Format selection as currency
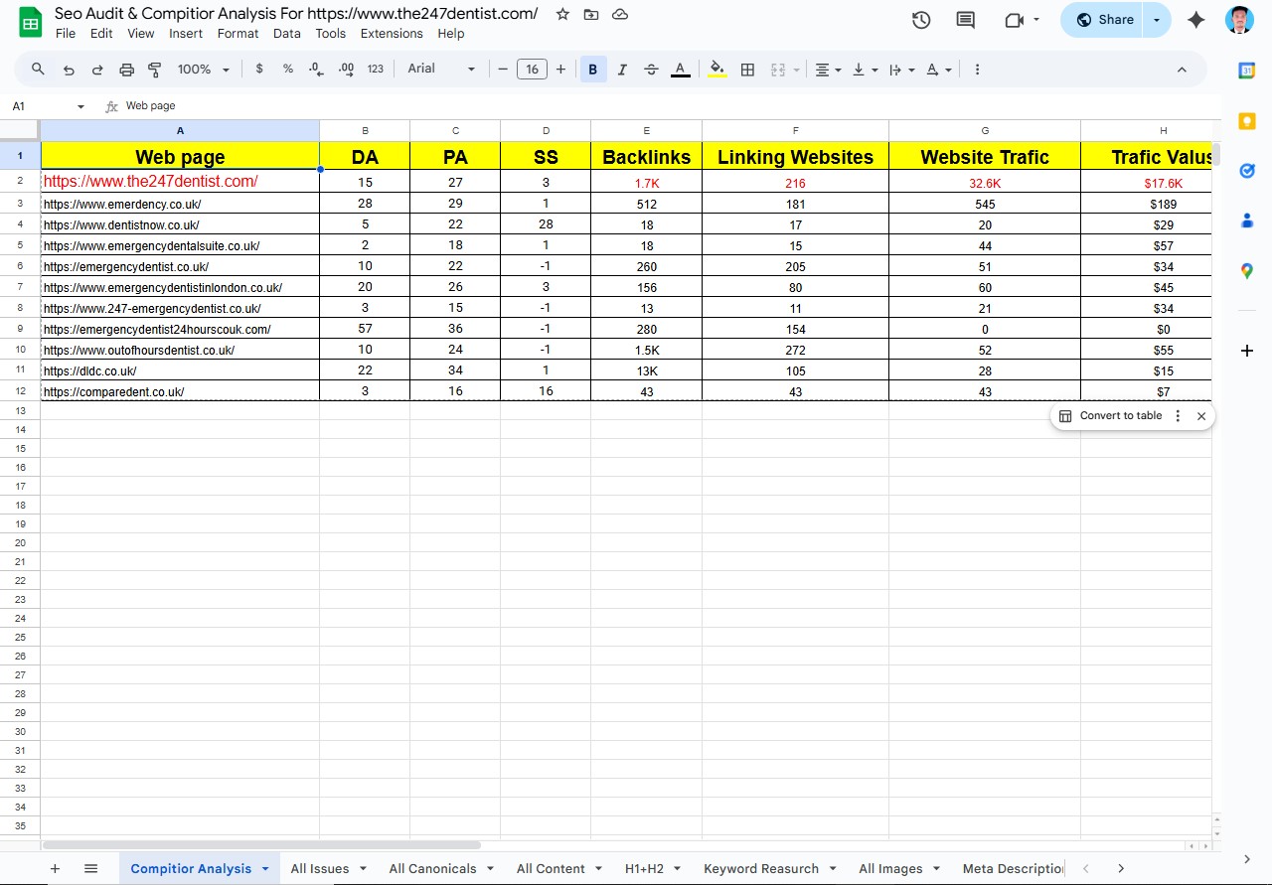This screenshot has height=885, width=1272. (x=259, y=69)
